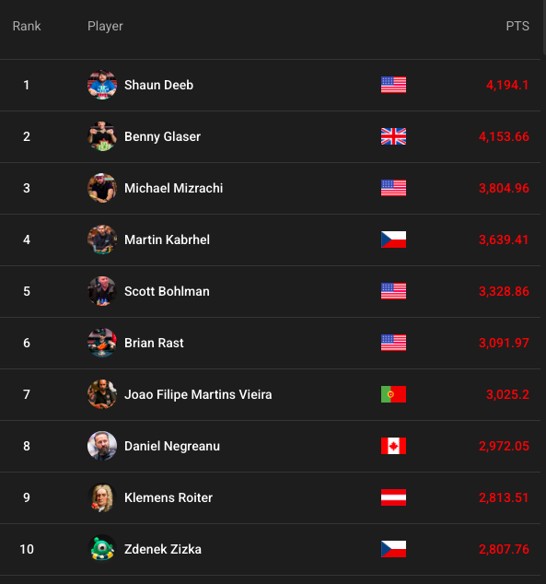This screenshot has height=584, width=546.
Task: Open Joao Filipe Martins Vieira's name
Action: [198, 394]
